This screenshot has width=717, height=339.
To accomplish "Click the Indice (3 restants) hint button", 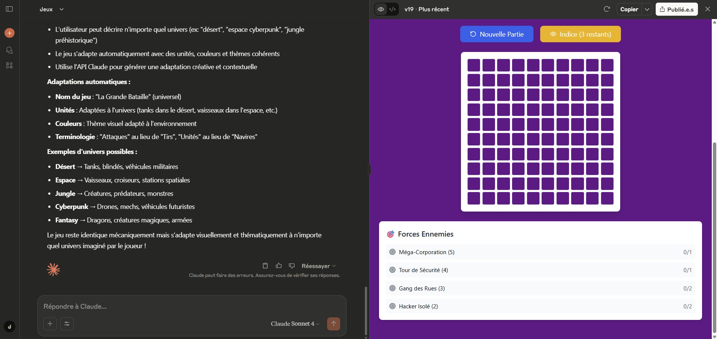I will 580,34.
